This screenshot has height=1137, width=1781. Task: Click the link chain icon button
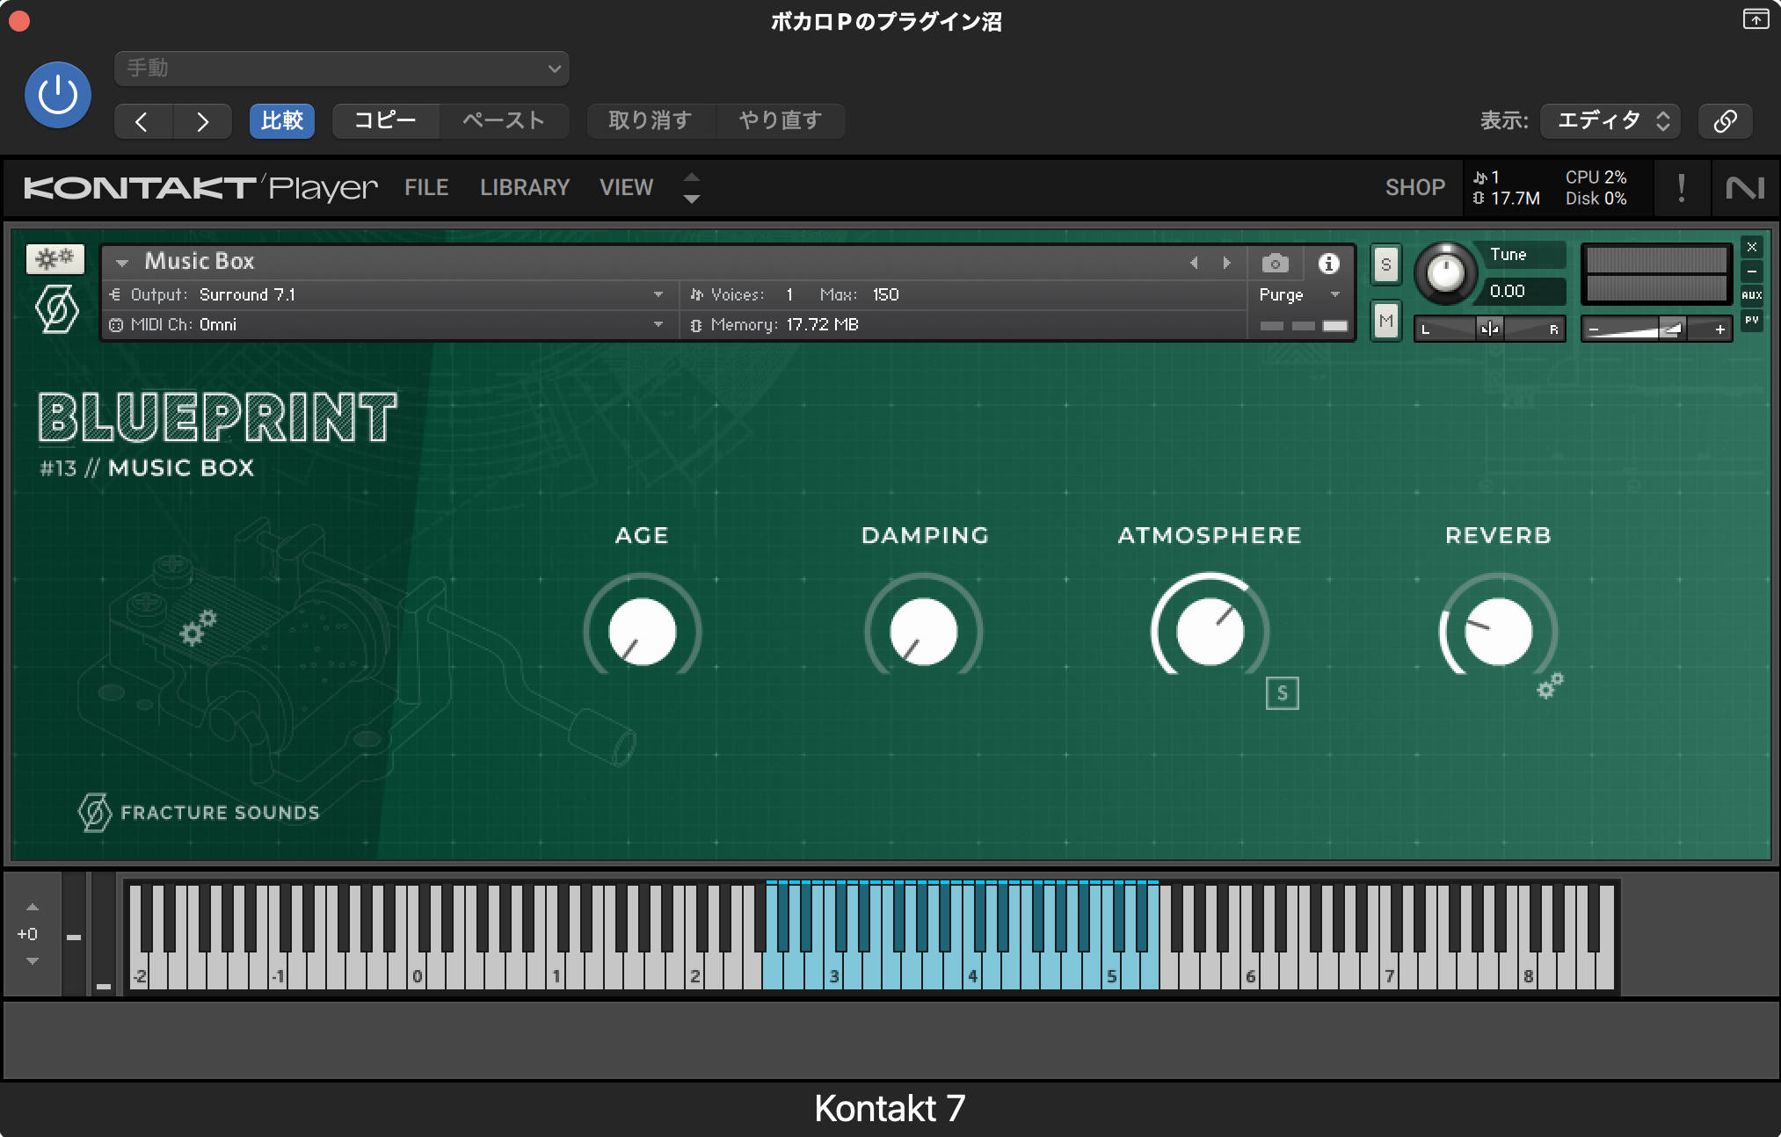pos(1725,121)
